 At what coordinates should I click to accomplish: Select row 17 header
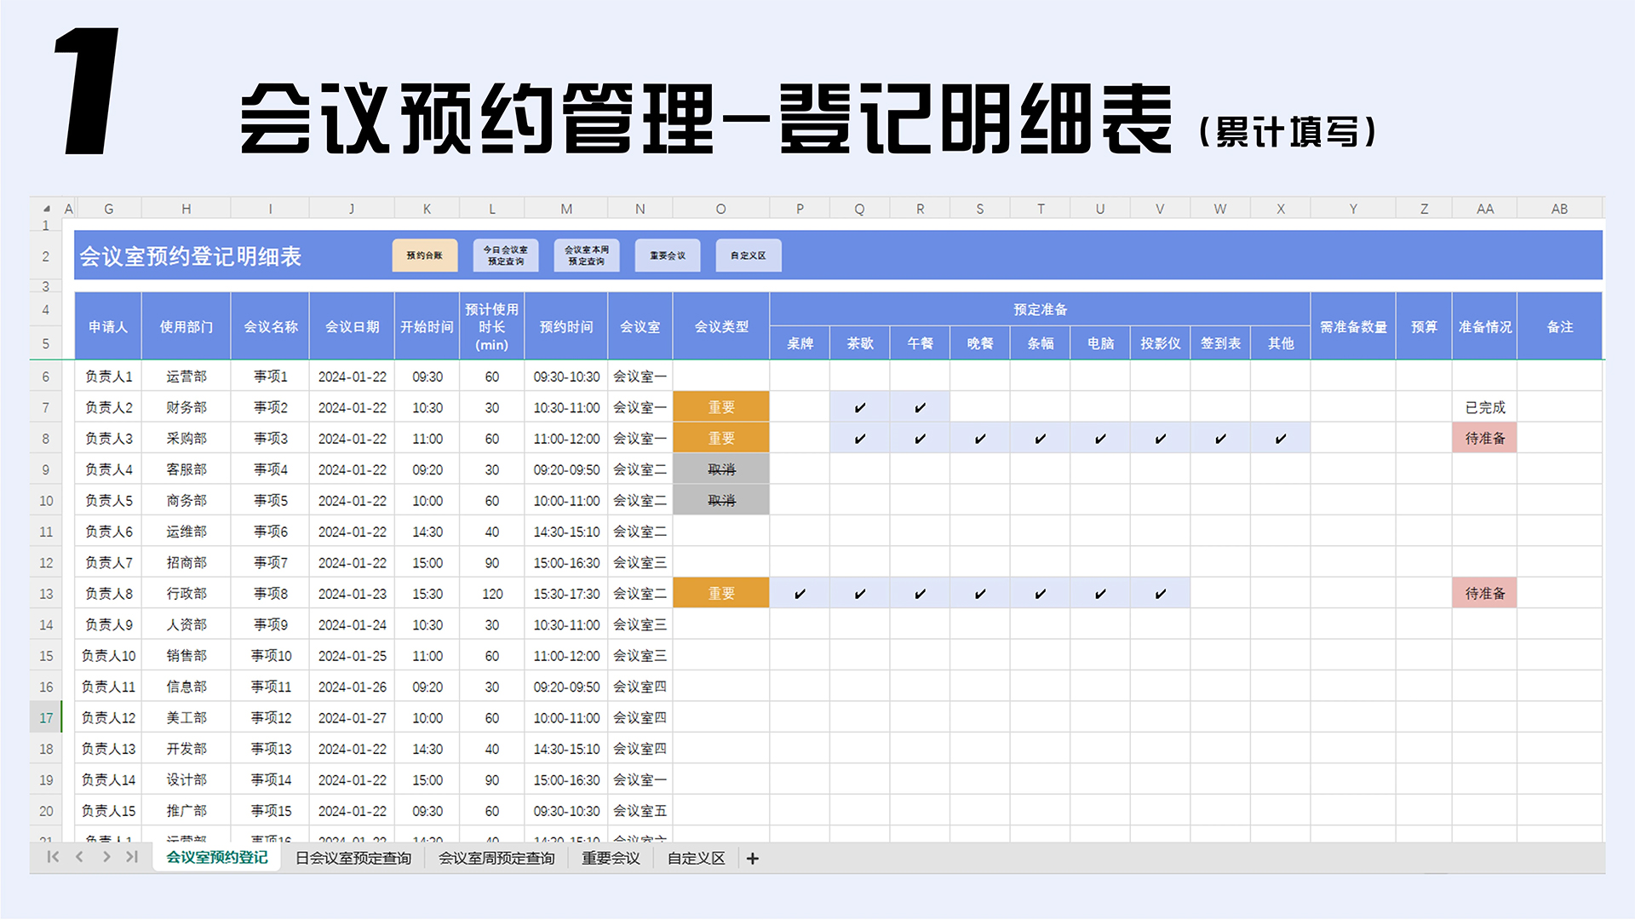point(46,717)
